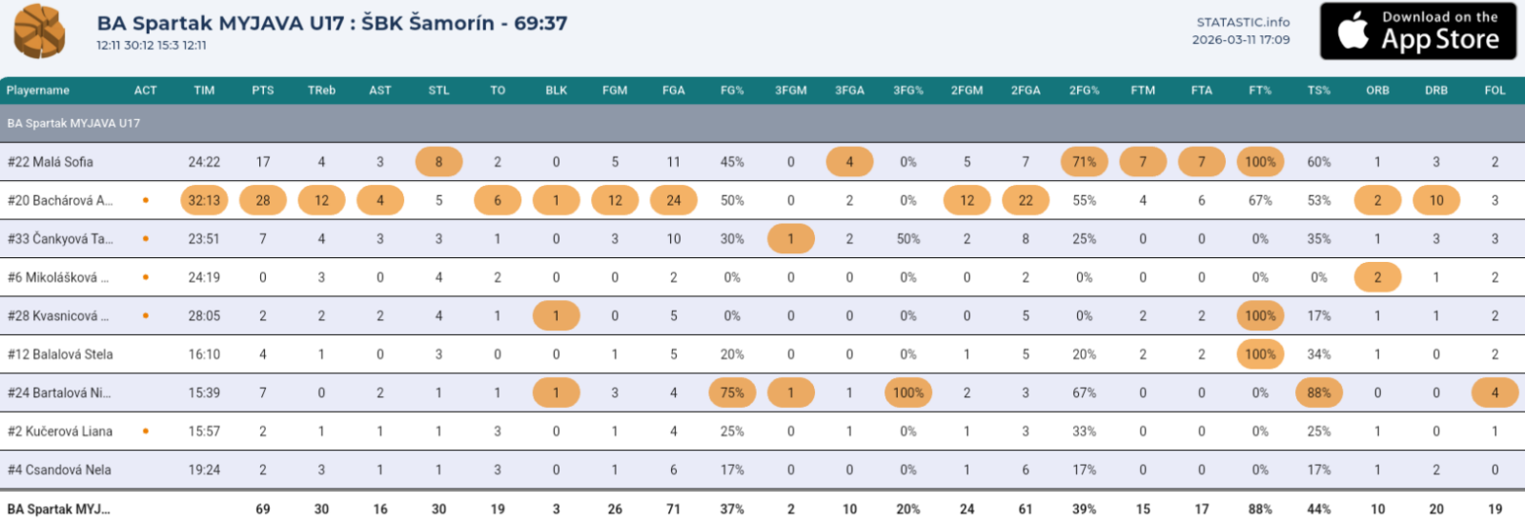Click the FG% column header

[x=732, y=91]
